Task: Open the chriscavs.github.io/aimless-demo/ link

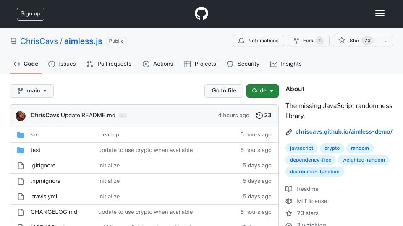Action: coord(344,132)
